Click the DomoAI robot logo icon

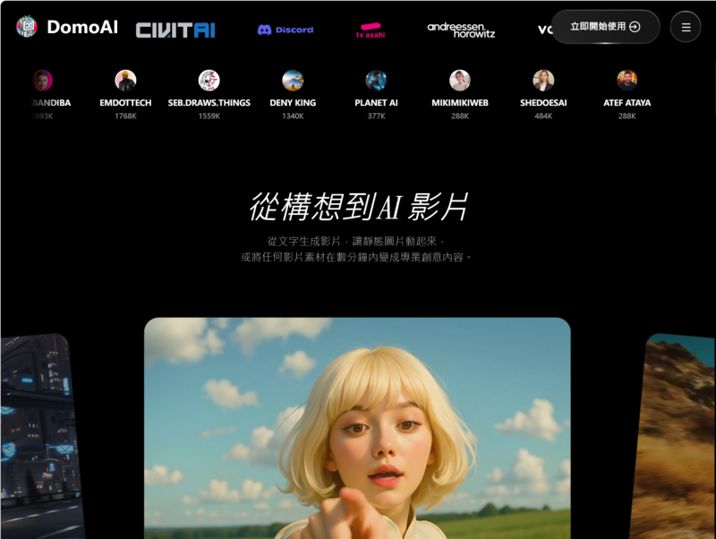point(27,27)
